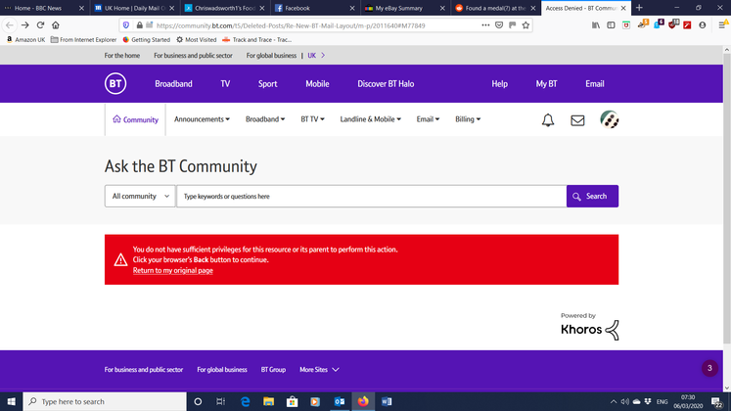Switch to the My eBay Summary tab
The height and width of the screenshot is (411, 731).
[x=399, y=7]
